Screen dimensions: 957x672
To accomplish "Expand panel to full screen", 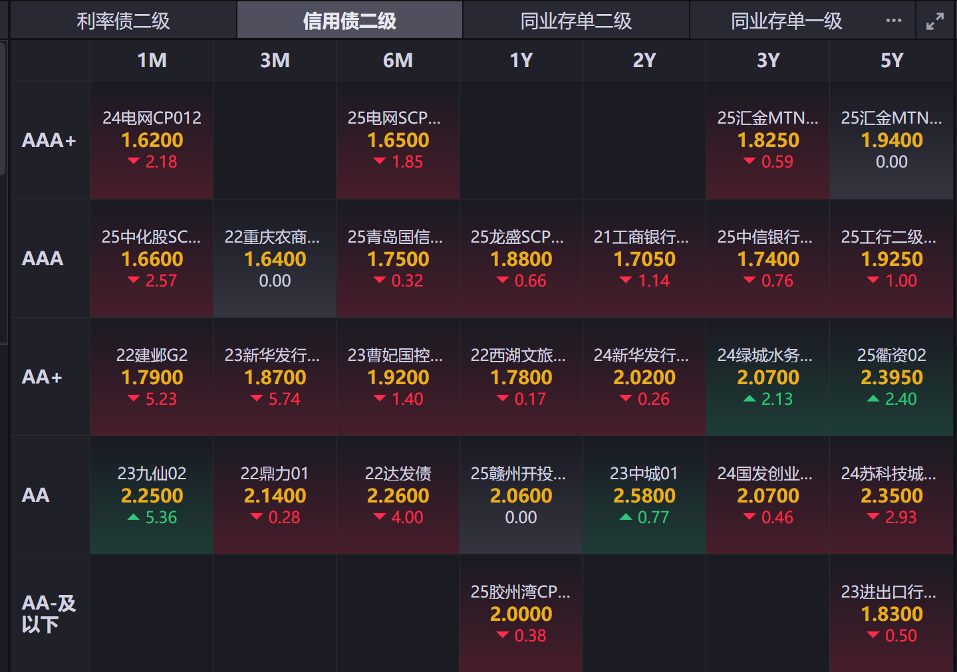I will (x=935, y=21).
